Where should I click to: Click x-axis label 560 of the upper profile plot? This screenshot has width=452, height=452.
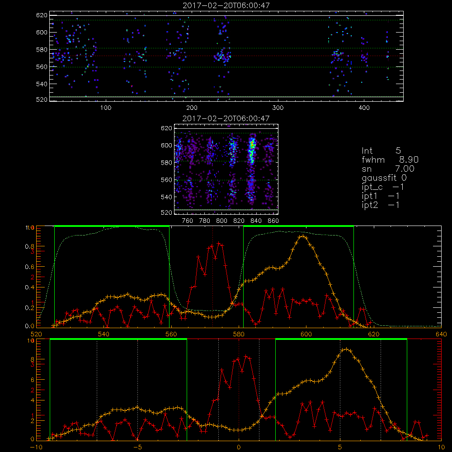coord(171,334)
